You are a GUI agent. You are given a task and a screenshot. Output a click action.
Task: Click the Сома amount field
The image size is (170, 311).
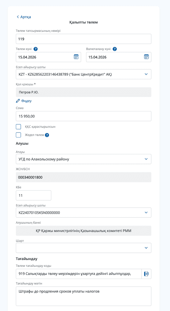pos(84,116)
